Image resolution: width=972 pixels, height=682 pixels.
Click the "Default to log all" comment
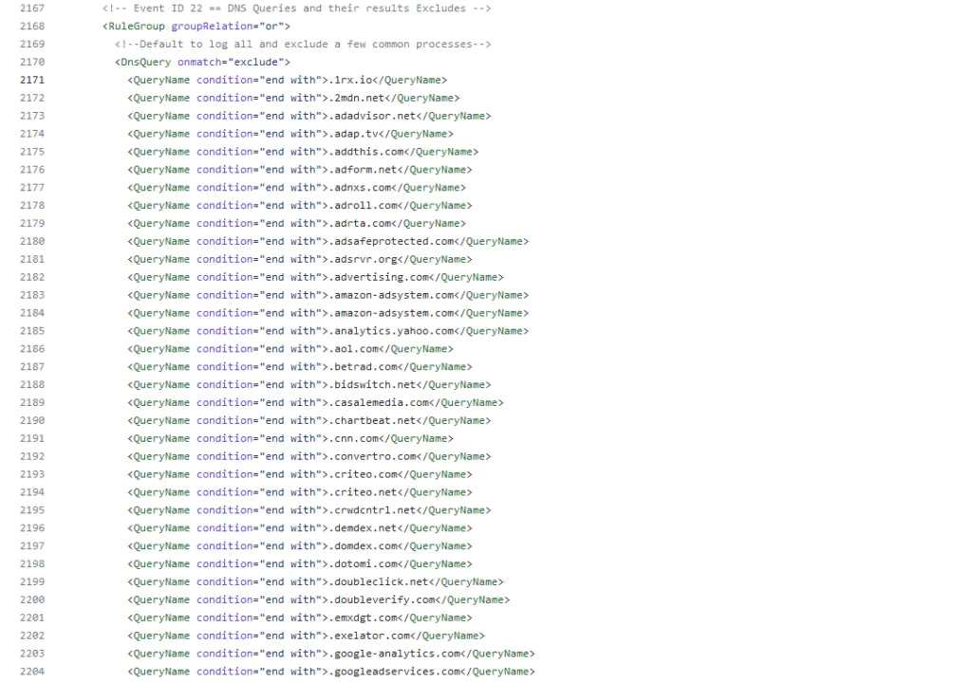click(x=303, y=45)
